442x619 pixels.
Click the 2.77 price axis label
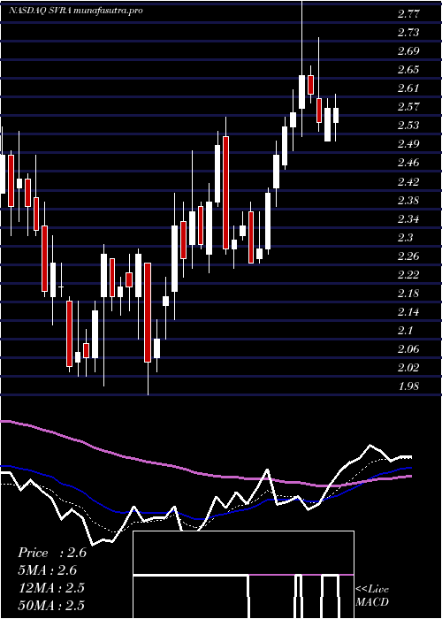click(408, 15)
